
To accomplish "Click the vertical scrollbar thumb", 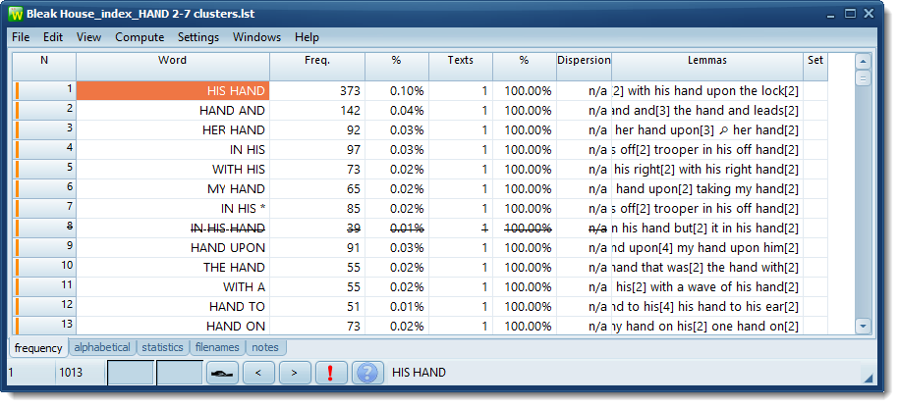I will click(863, 77).
